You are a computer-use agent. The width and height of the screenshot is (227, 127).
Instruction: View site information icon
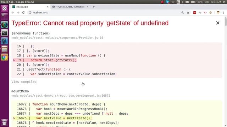(x=30, y=13)
